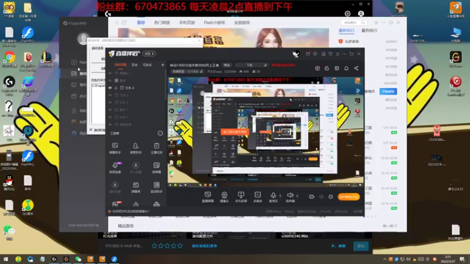Screen dimensions: 470x264
Task: Click the refresh icon in Flash game browser
Action: (124, 22)
